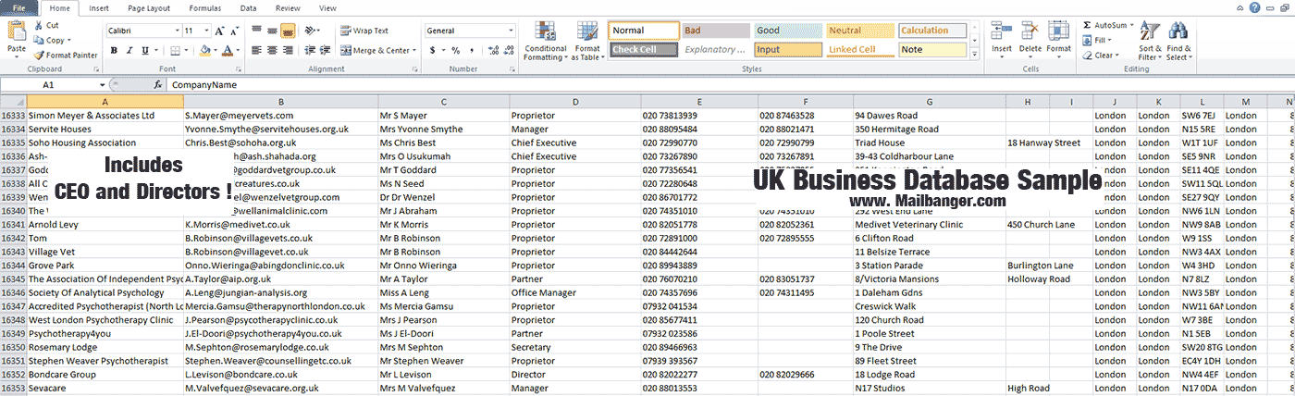Switch to the Review tab
Image resolution: width=1295 pixels, height=396 pixels.
288,7
